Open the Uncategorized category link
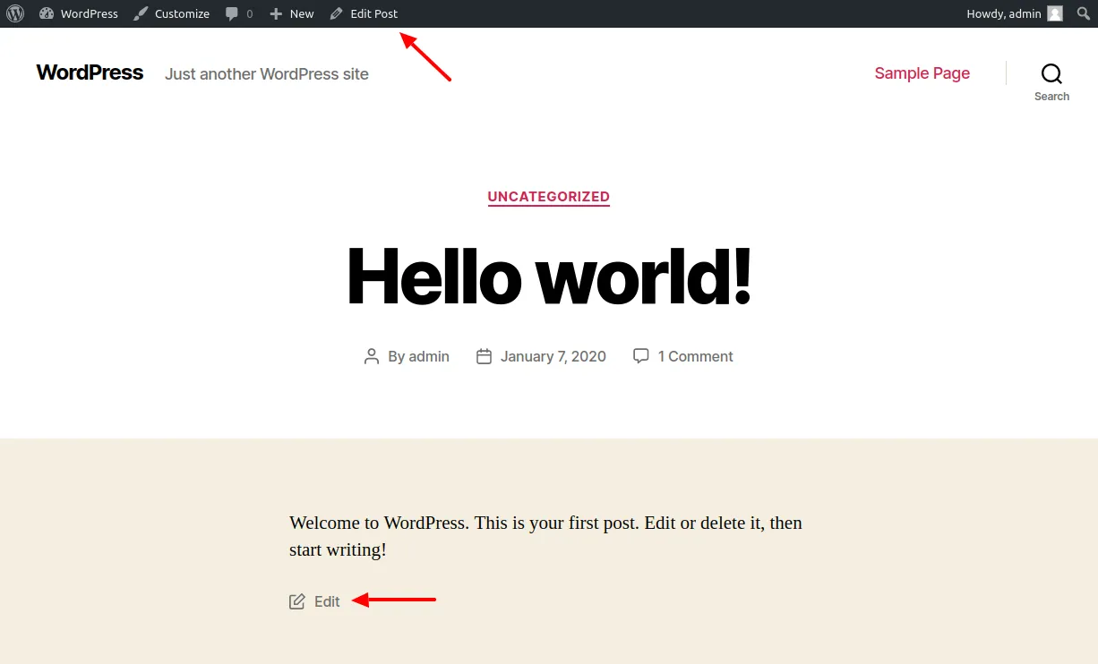Viewport: 1098px width, 664px height. click(549, 197)
